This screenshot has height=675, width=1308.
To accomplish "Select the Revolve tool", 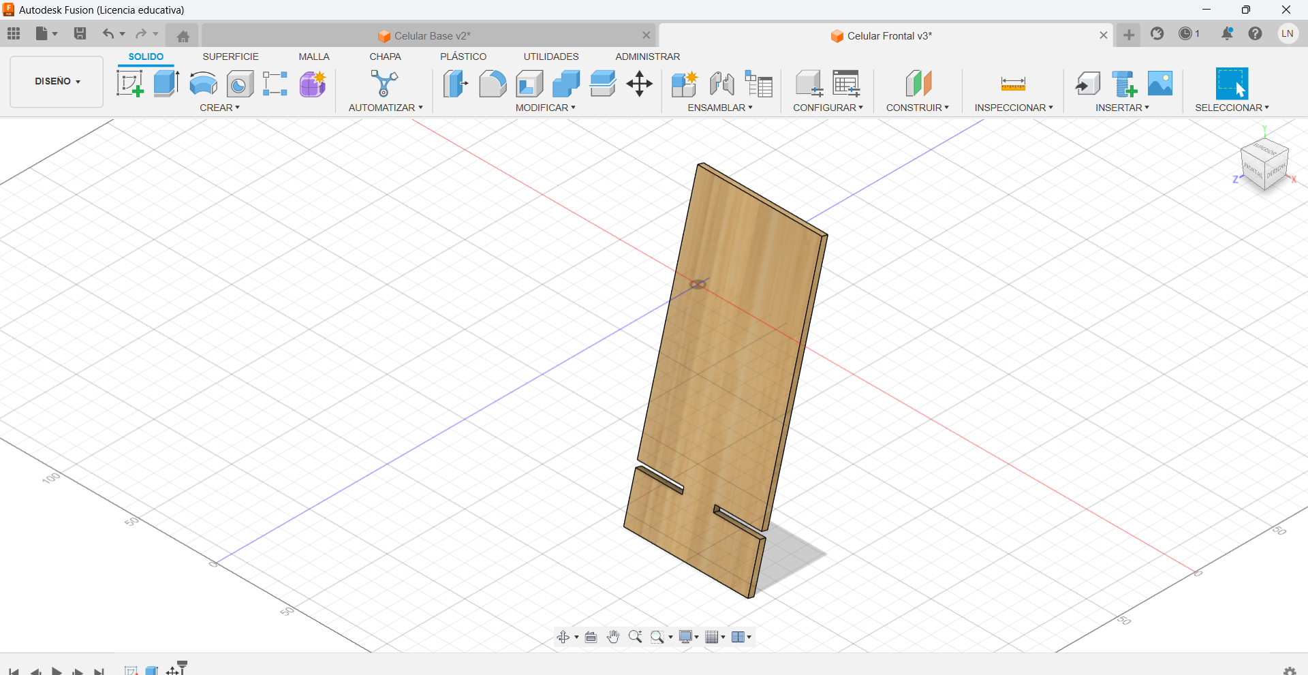I will (x=203, y=84).
